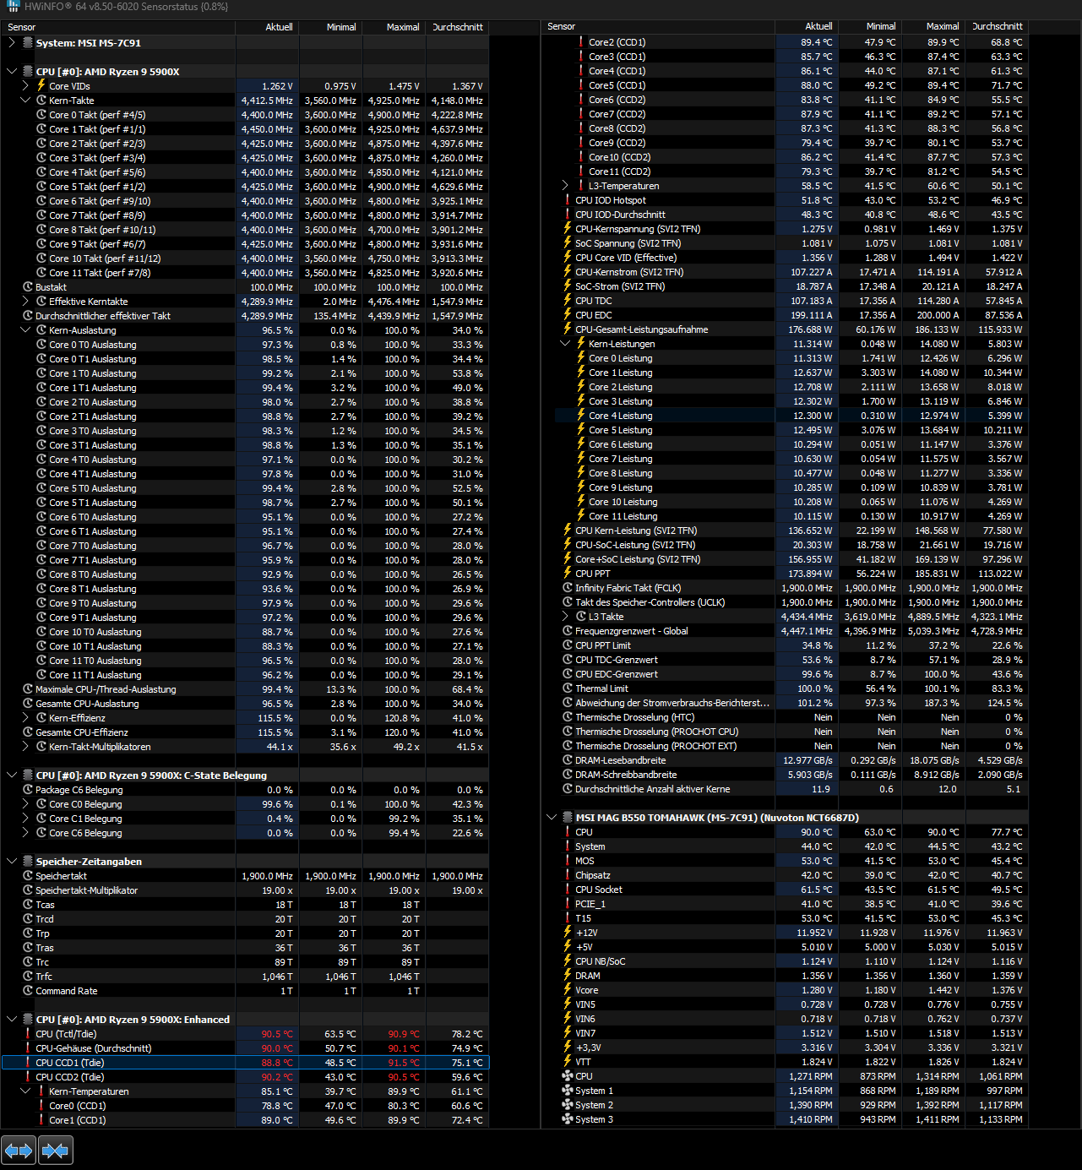Select the lightning icon beside CPU TDC
Image resolution: width=1082 pixels, height=1170 pixels.
coord(568,301)
